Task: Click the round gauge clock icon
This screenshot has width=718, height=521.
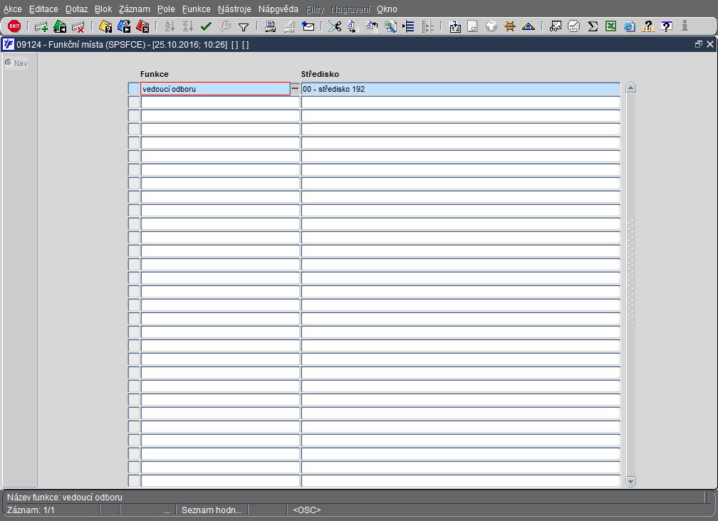Action: pos(574,26)
